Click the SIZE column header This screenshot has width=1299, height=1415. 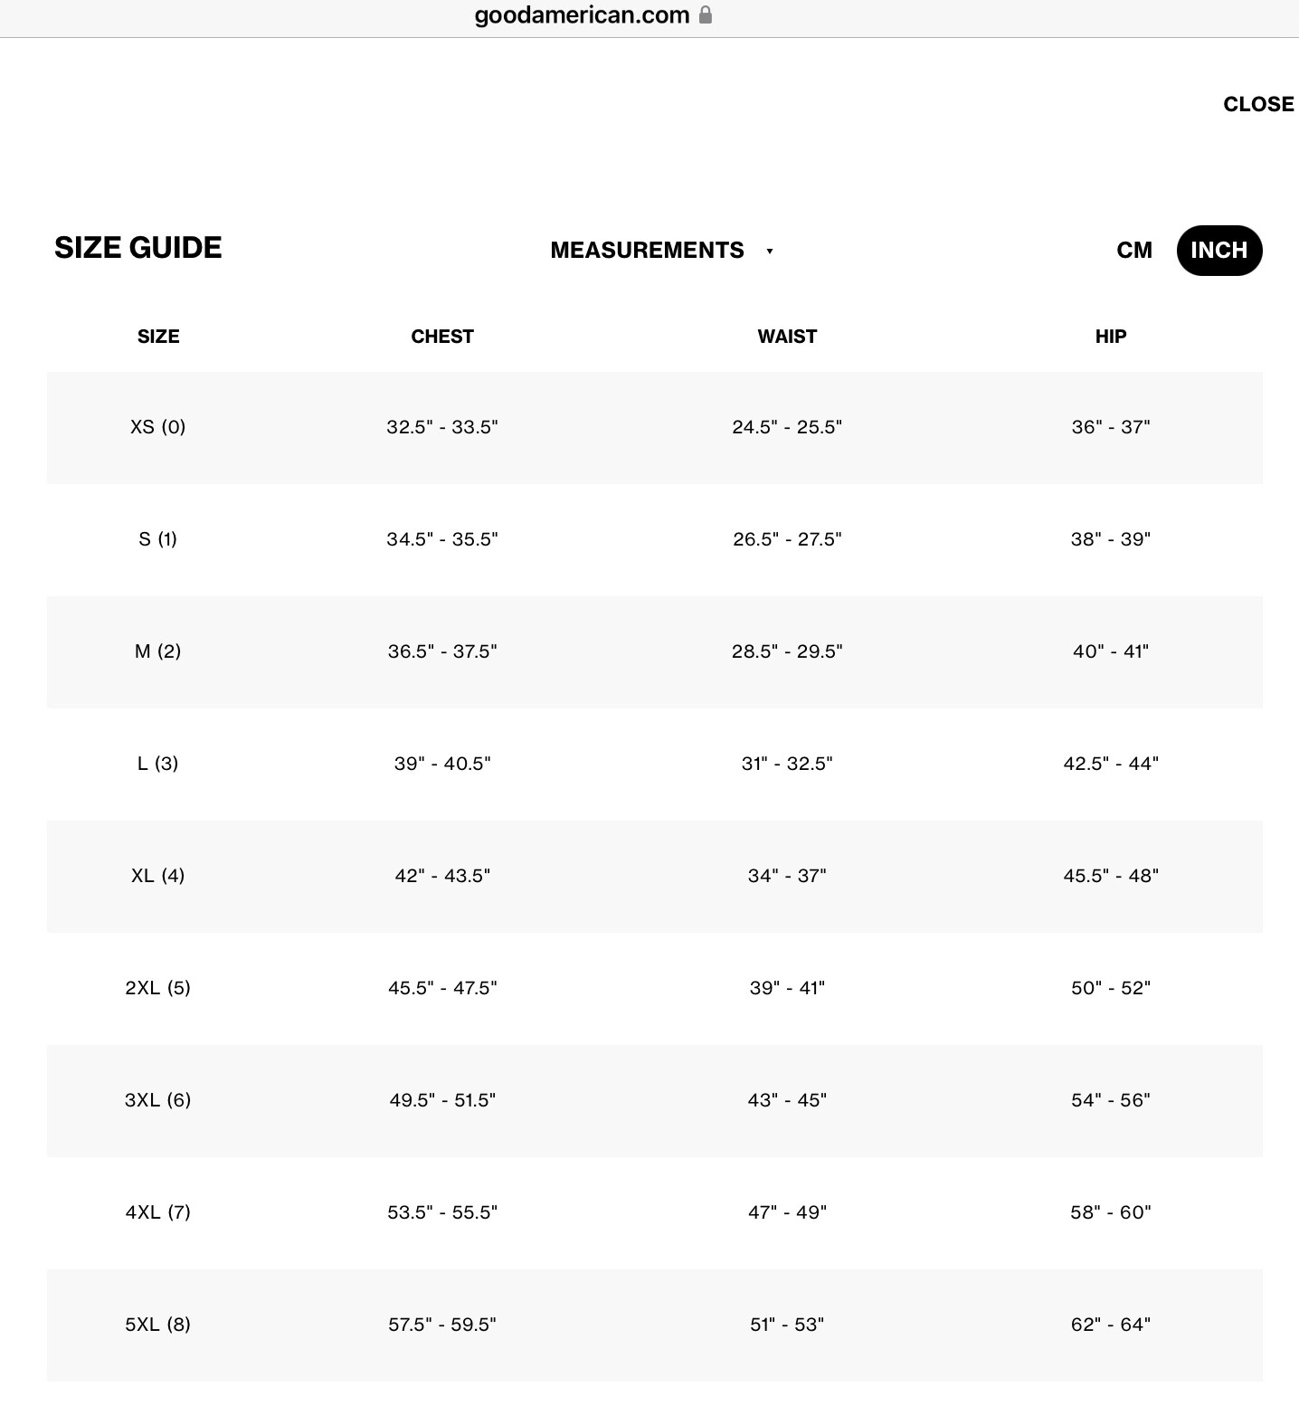tap(158, 337)
